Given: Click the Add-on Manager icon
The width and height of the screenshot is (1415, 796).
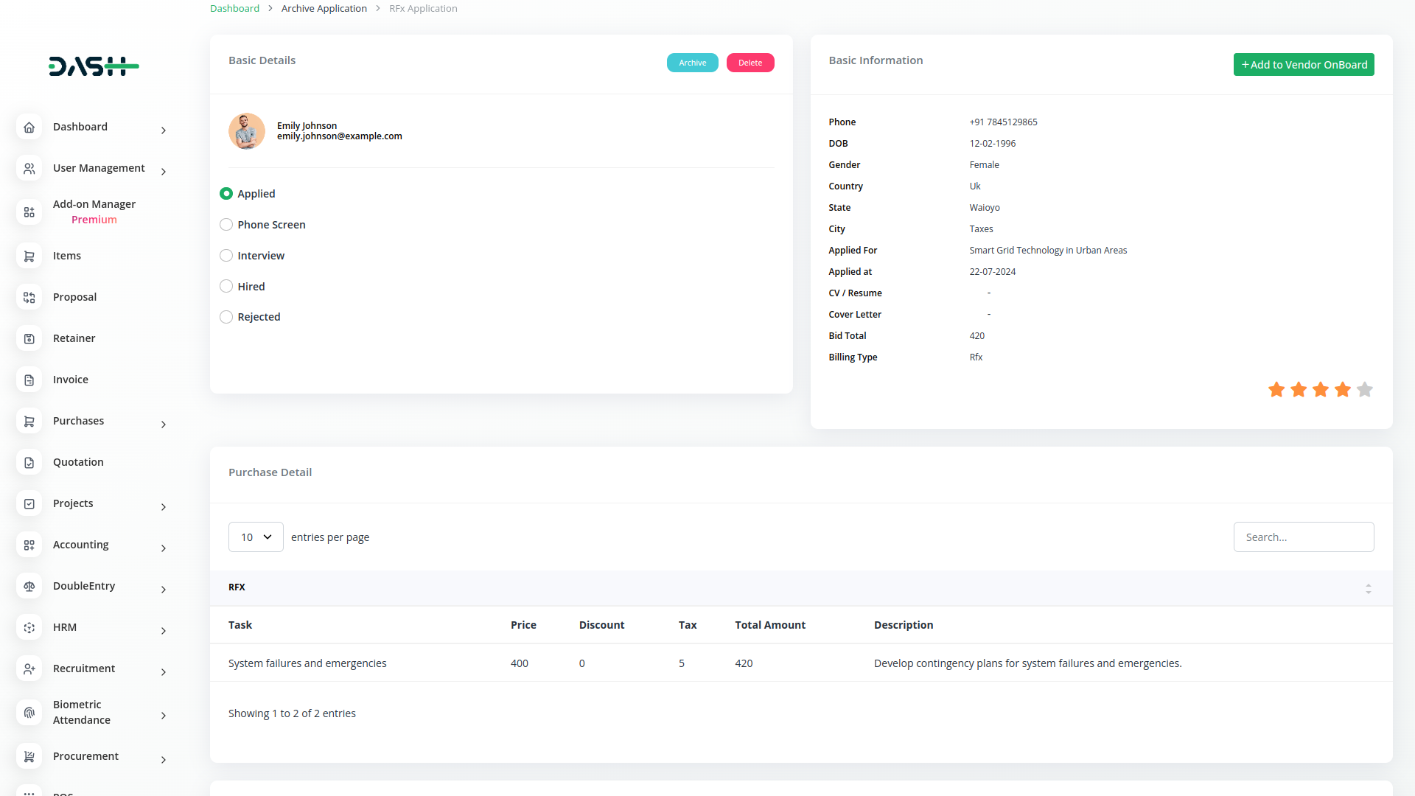Looking at the screenshot, I should coord(29,212).
